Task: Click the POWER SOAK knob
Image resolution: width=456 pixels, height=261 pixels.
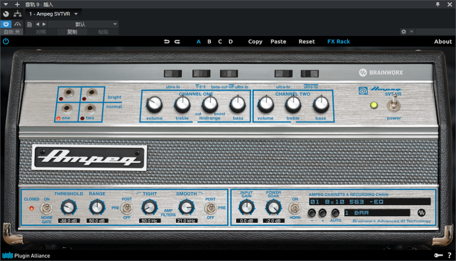Action: pyautogui.click(x=273, y=208)
